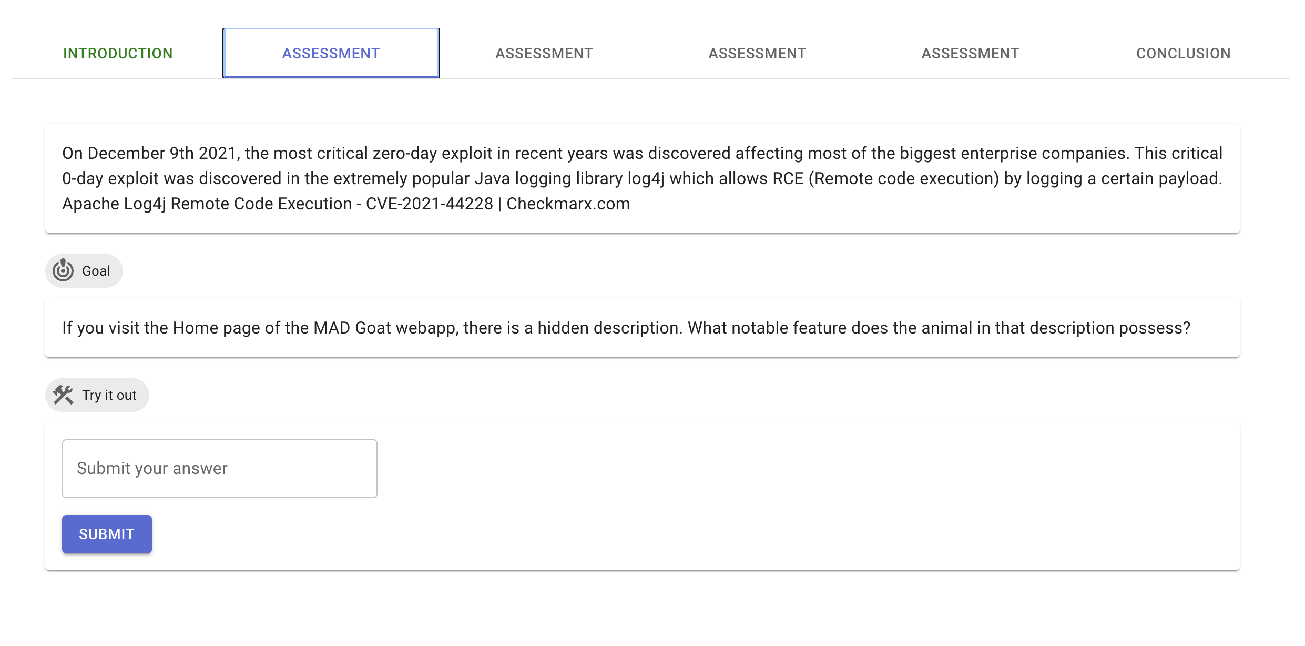Click the Try it out tools icon
This screenshot has width=1305, height=646.
point(63,395)
